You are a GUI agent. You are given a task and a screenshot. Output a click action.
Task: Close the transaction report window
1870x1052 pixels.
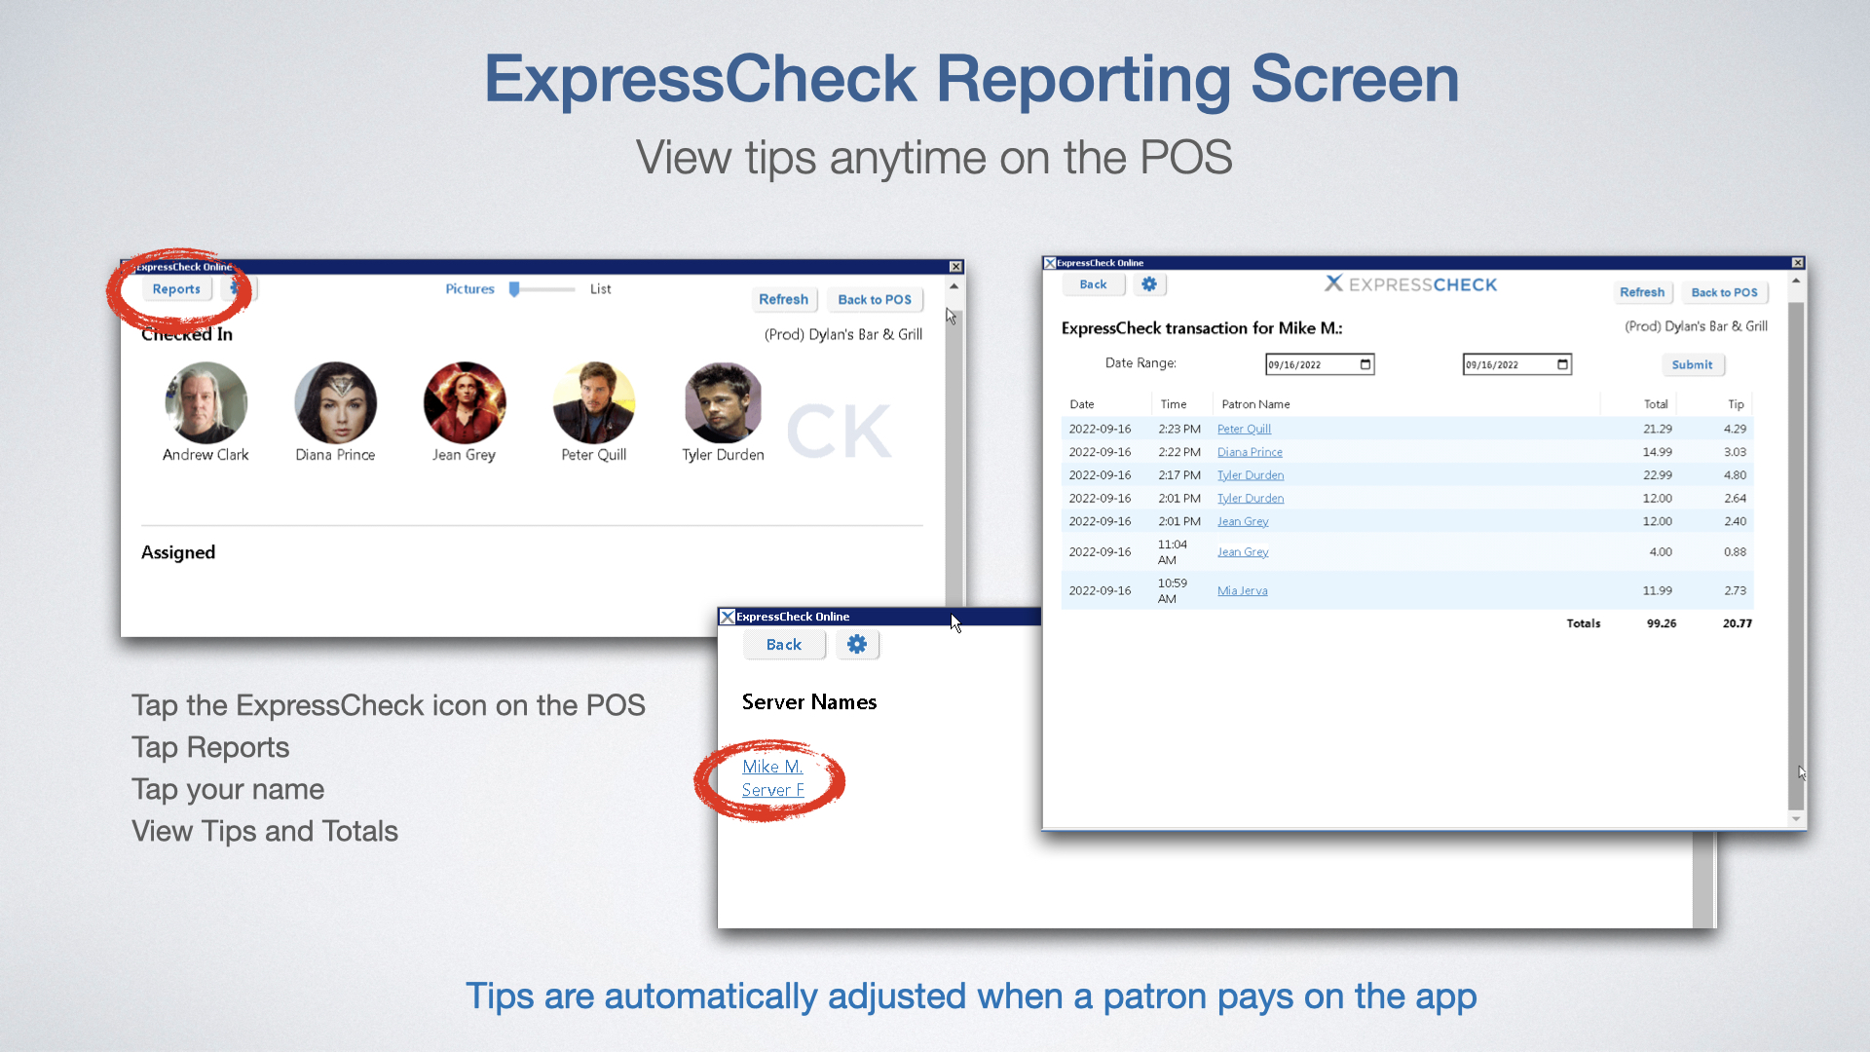[x=1798, y=263]
